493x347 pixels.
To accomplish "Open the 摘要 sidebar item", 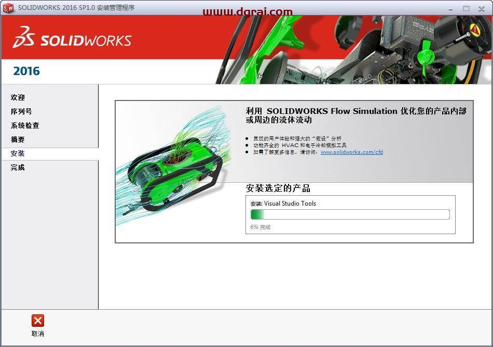I will [18, 139].
